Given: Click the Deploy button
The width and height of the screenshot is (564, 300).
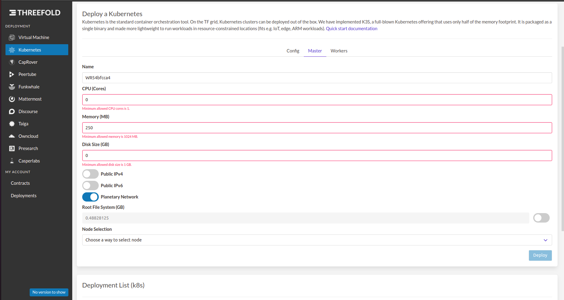Looking at the screenshot, I should click(x=540, y=255).
